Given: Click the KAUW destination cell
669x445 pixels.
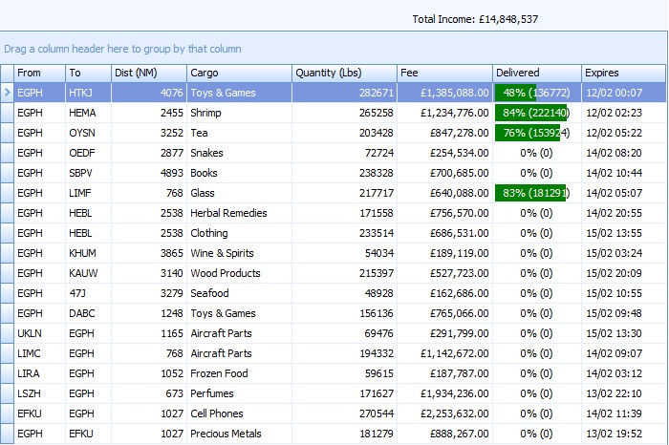Looking at the screenshot, I should coord(88,273).
